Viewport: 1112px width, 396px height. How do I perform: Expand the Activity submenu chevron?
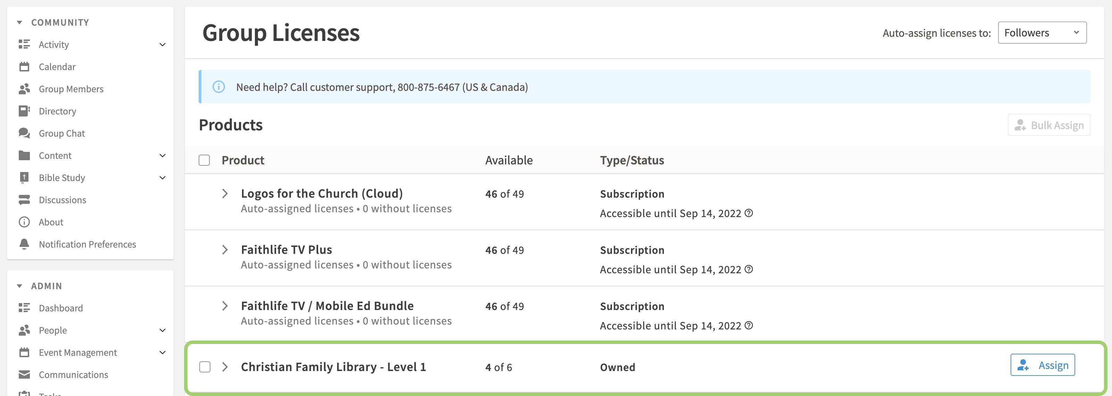[163, 44]
